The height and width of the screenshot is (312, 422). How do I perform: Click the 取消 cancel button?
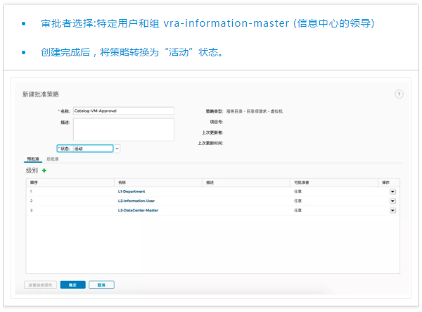click(x=101, y=285)
